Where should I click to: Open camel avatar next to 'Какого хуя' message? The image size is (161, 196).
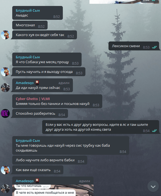[x=5, y=35]
